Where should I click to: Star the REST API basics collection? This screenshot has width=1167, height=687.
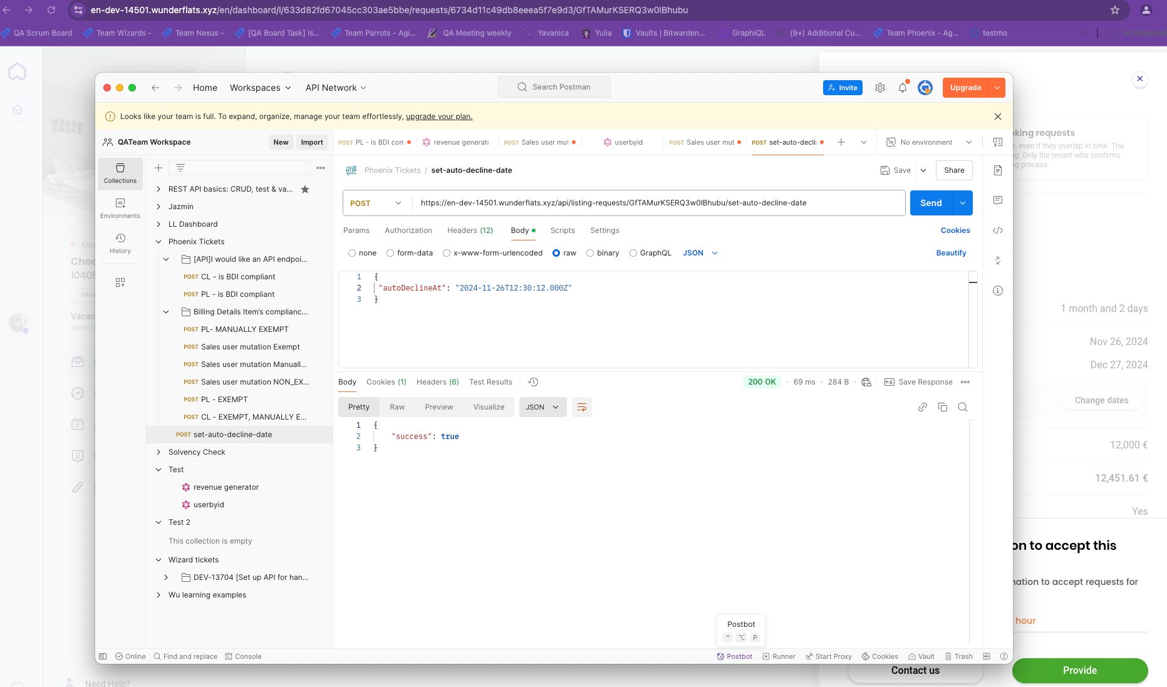pos(305,189)
